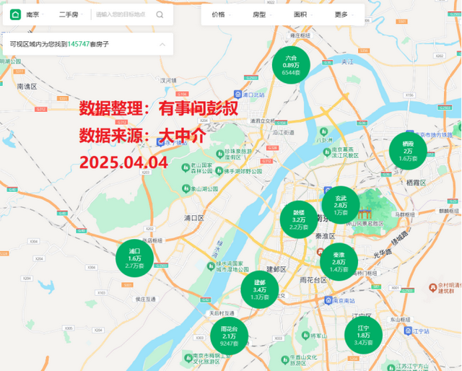Select the 雨花台 district bubble
This screenshot has width=462, height=371.
229,336
